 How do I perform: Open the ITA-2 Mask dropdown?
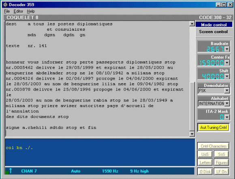tap(227, 117)
